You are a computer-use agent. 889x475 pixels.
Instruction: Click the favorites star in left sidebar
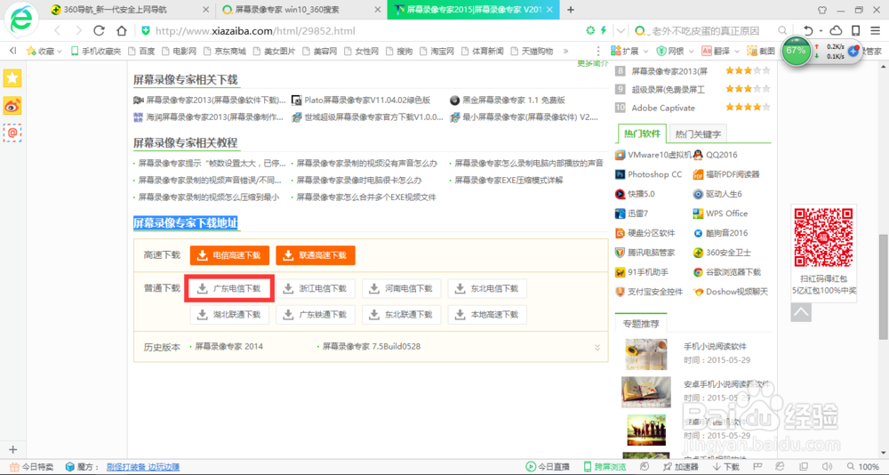click(x=12, y=77)
